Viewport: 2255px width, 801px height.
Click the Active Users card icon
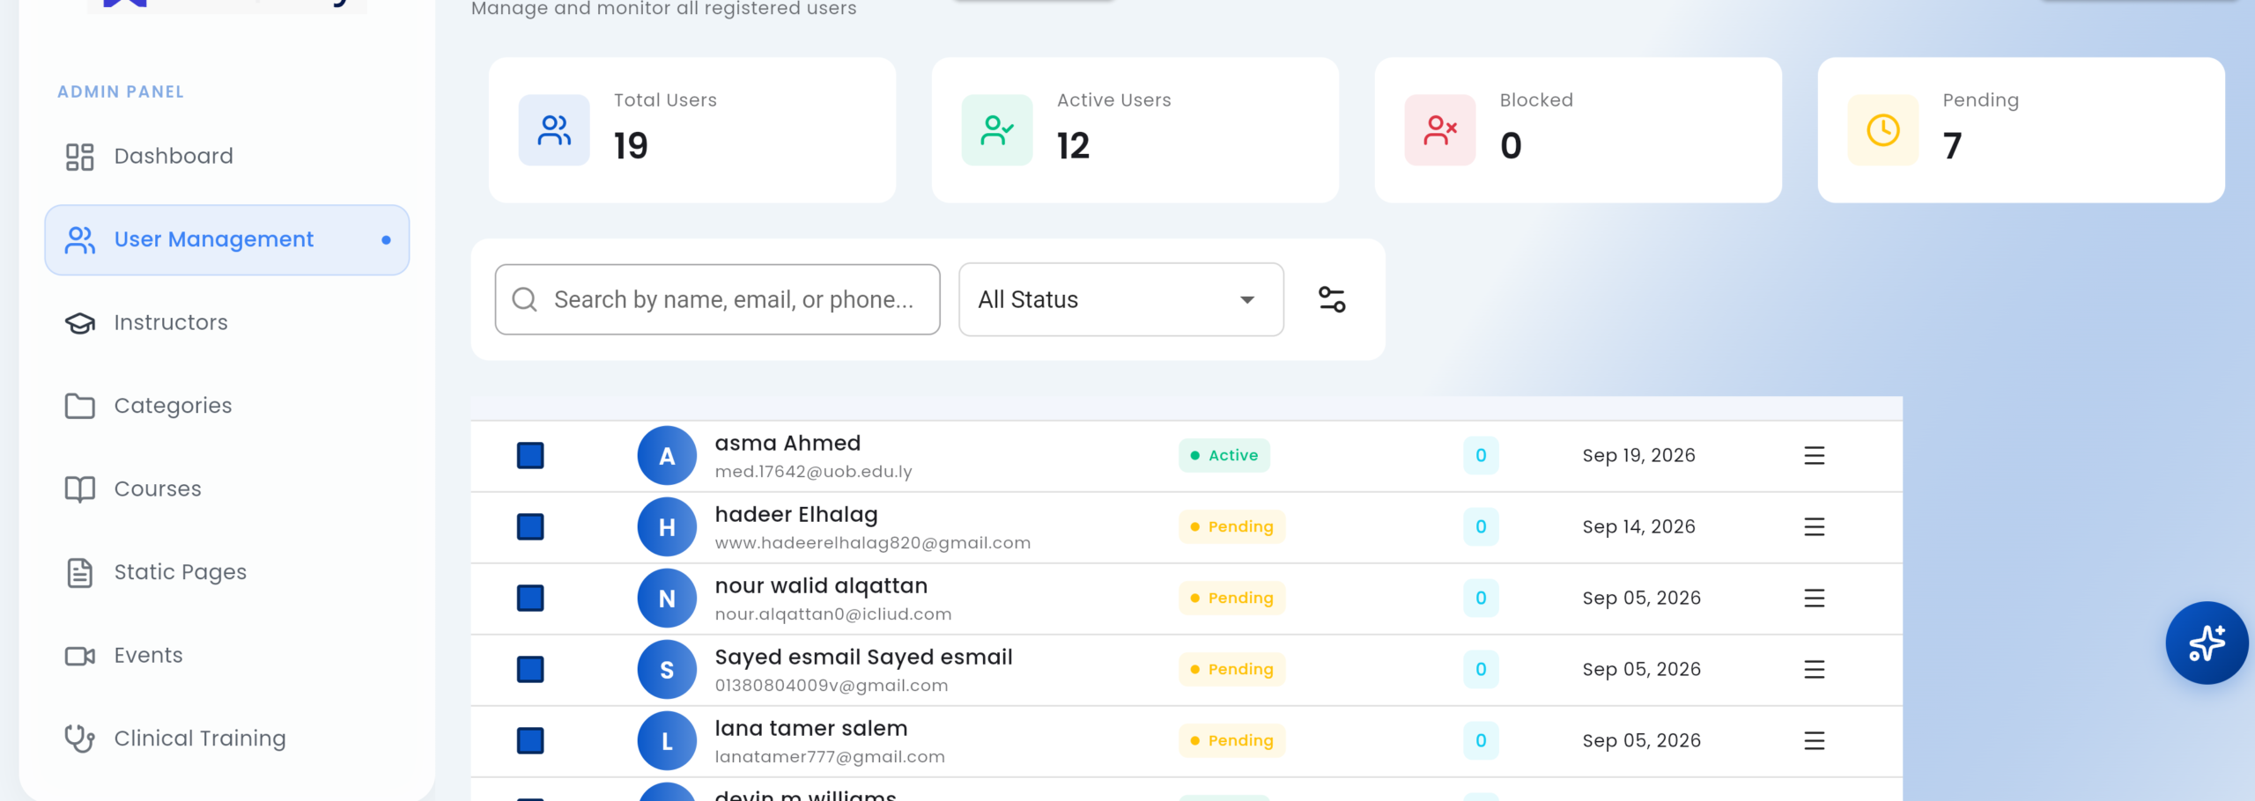pos(997,130)
